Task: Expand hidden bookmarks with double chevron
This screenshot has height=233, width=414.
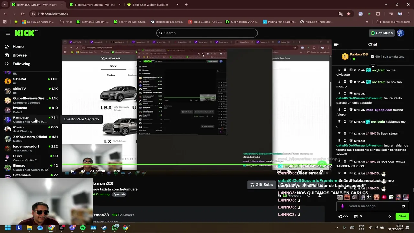Action: point(367,22)
